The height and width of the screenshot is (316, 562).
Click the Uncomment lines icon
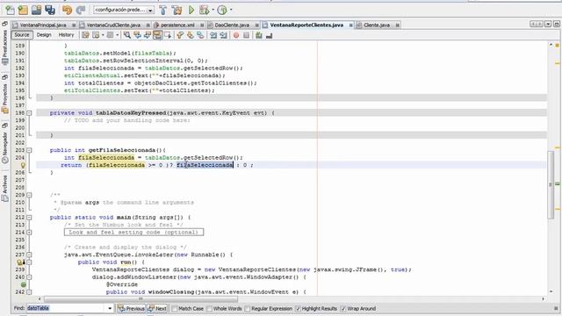pos(270,35)
